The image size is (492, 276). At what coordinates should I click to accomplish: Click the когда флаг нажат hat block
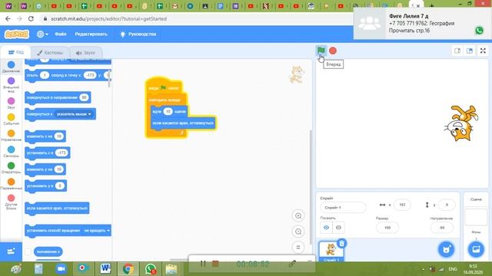164,87
